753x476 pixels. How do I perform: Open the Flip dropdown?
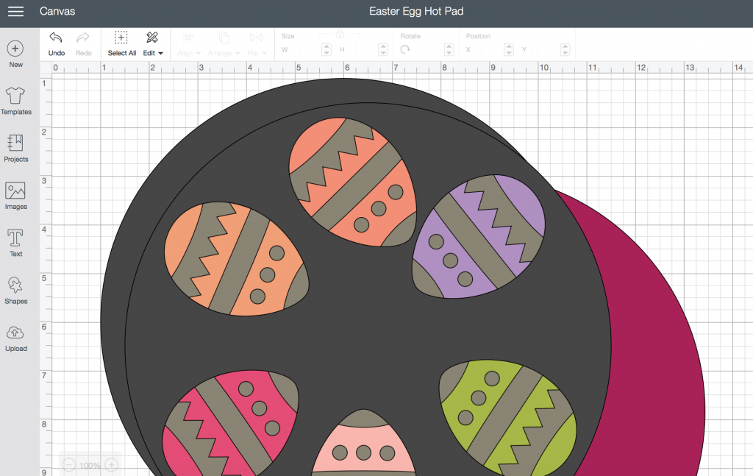point(257,44)
